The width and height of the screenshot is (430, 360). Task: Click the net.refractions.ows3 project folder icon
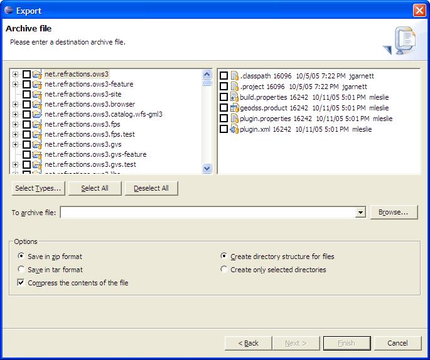tap(36, 74)
